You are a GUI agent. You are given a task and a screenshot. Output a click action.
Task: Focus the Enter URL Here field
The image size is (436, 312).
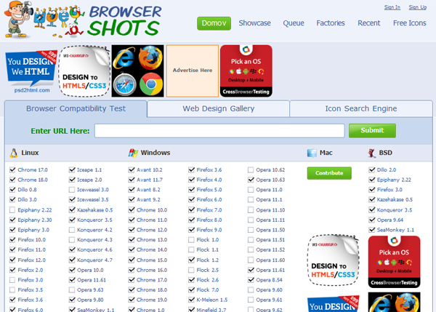(219, 131)
